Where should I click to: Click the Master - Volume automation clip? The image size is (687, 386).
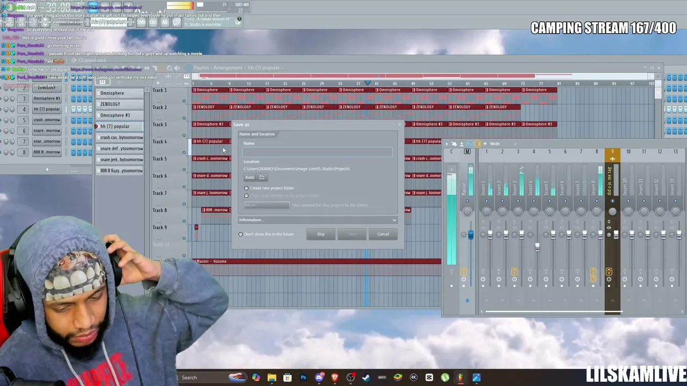pos(317,262)
